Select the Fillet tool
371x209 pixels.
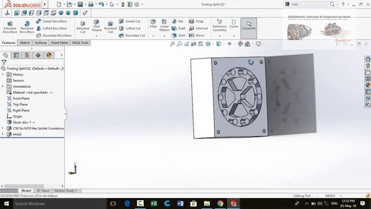pyautogui.click(x=153, y=24)
